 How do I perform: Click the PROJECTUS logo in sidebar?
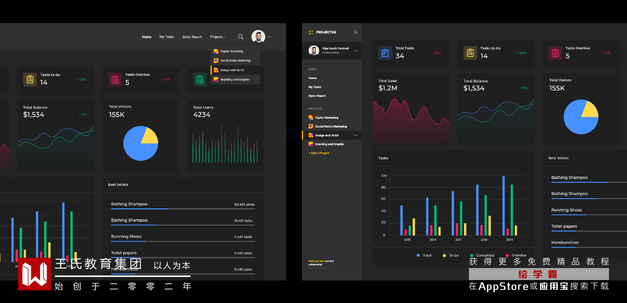322,32
